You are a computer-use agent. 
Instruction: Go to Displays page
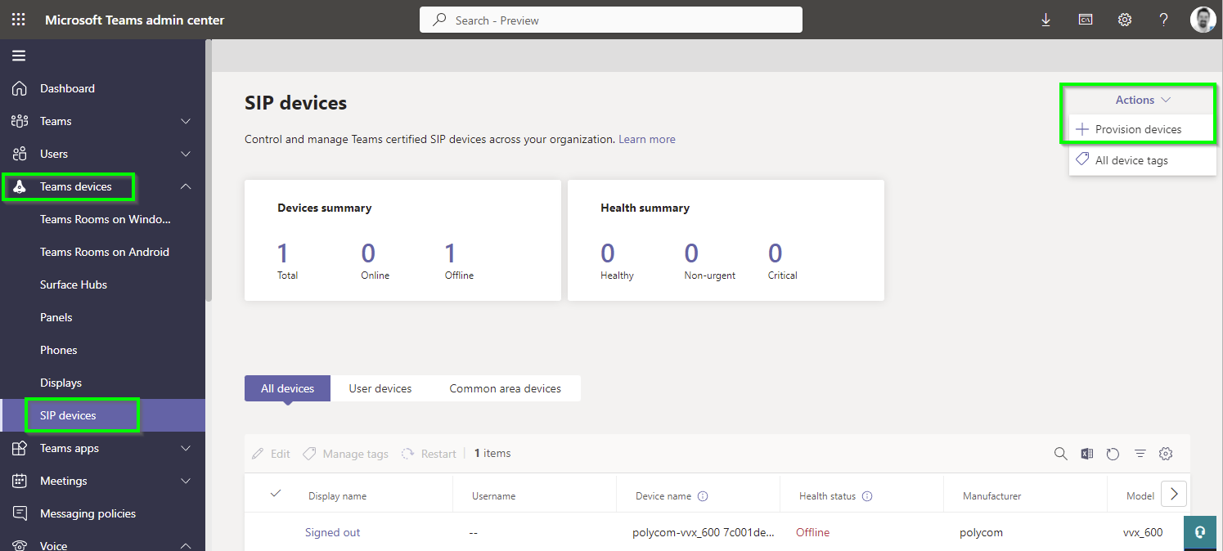(61, 383)
